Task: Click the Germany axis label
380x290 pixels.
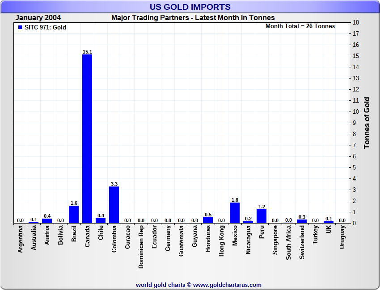Action: 168,238
